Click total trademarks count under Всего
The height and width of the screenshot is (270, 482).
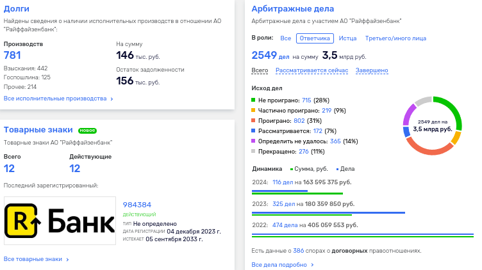9,168
